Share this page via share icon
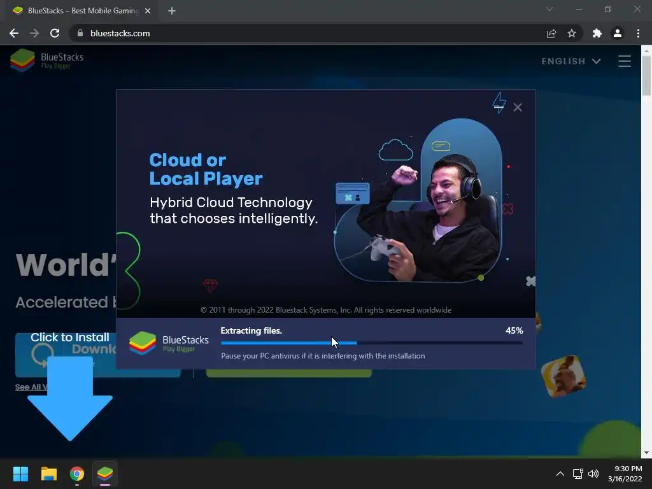This screenshot has height=489, width=652. [551, 33]
